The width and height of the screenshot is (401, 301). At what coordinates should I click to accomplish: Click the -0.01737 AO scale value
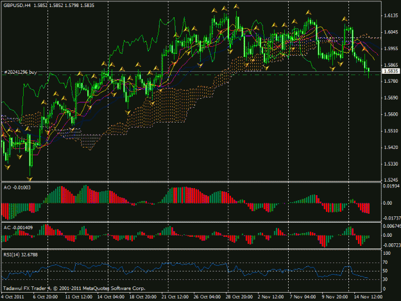point(391,218)
